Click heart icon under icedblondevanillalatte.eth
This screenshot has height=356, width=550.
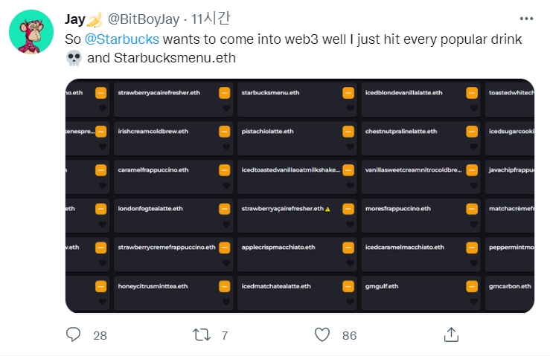point(471,109)
